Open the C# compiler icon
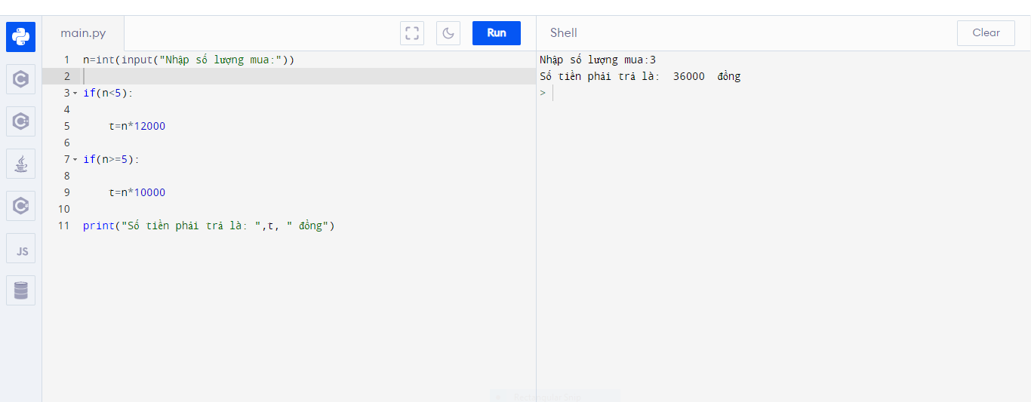 coord(20,206)
